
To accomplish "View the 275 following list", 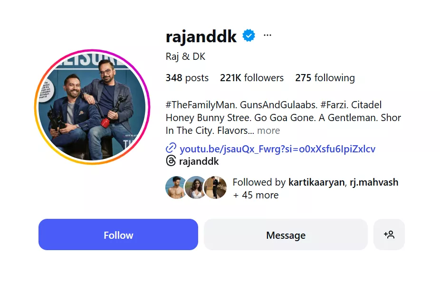I will tap(325, 78).
